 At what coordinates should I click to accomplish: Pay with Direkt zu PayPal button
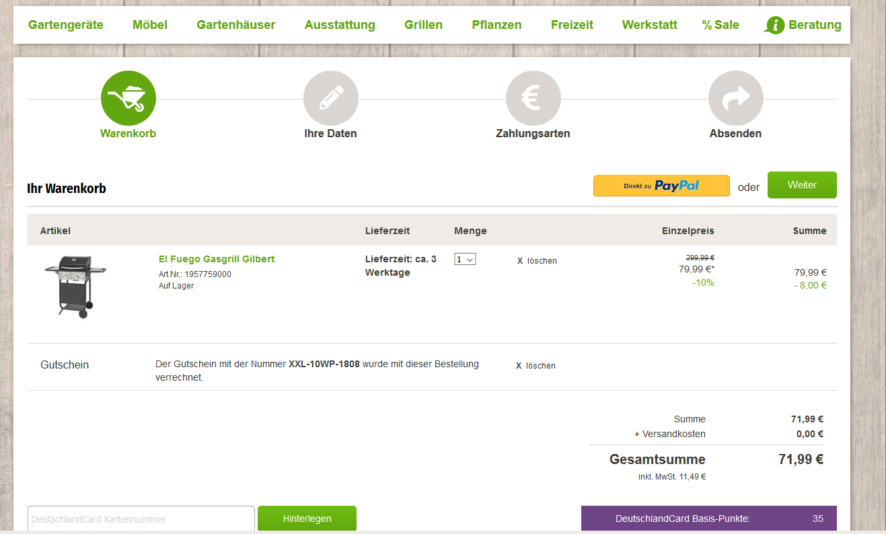click(661, 186)
